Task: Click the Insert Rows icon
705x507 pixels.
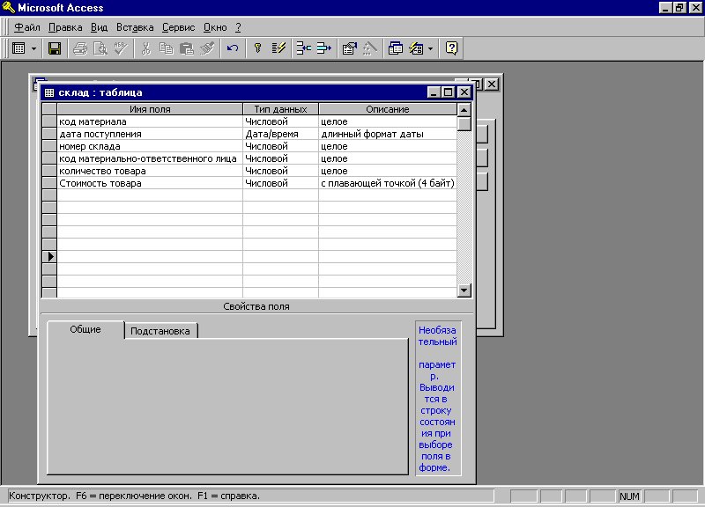Action: tap(303, 48)
